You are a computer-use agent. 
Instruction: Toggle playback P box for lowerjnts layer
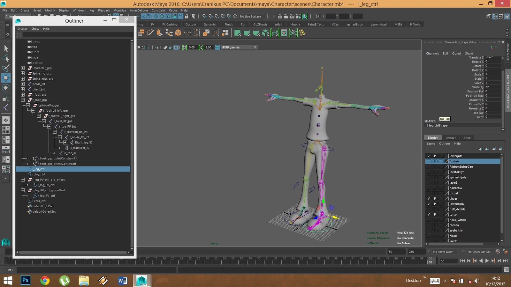435,156
